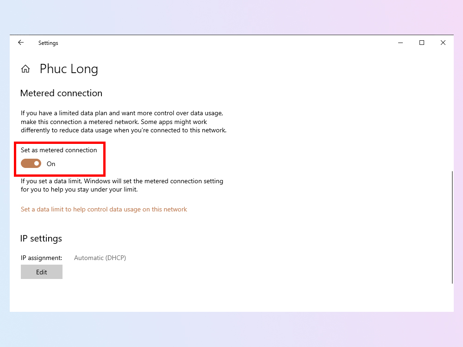Click the 'Set as metered connection' label

[59, 150]
